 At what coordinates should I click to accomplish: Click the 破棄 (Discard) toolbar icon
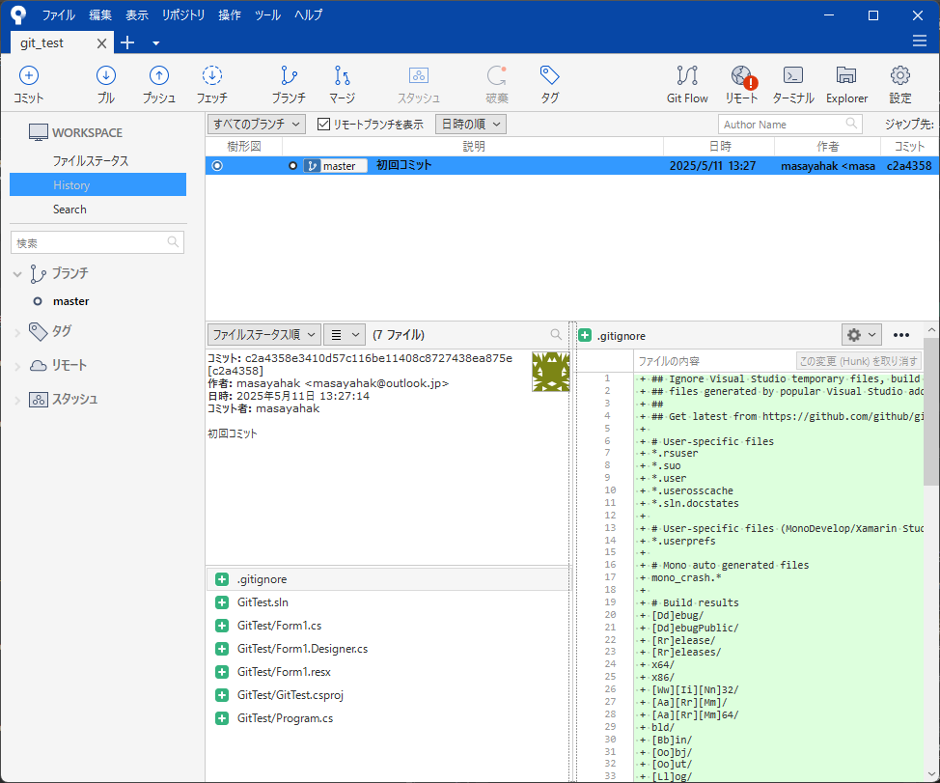pyautogui.click(x=496, y=85)
